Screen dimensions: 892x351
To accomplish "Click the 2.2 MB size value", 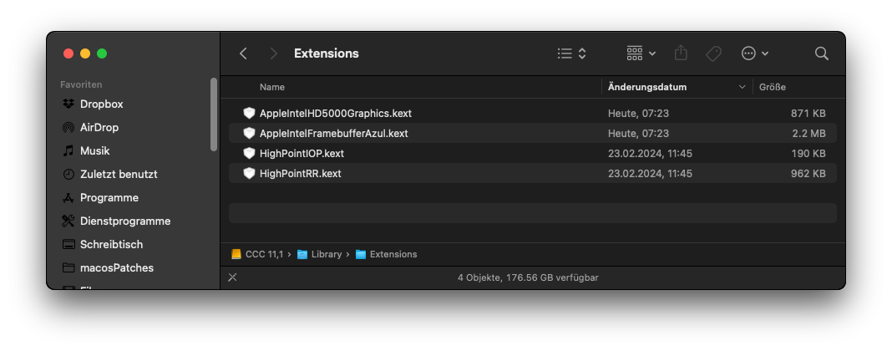I will point(809,133).
